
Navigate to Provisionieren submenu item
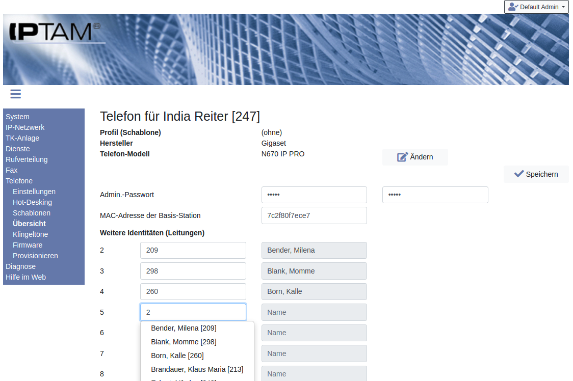(x=35, y=256)
